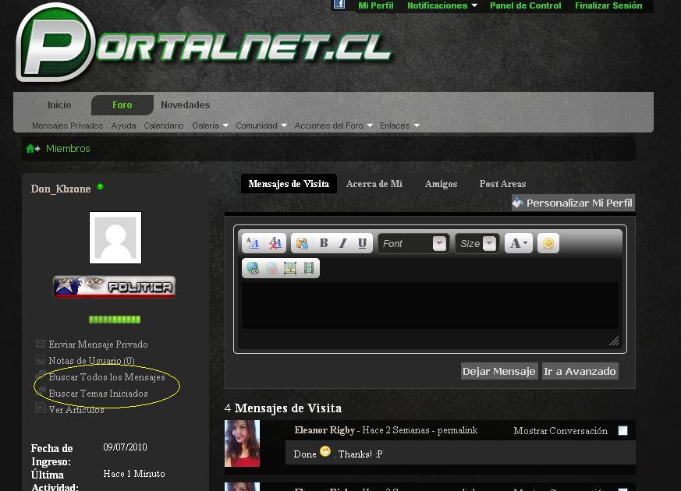
Task: Select the Foro tab
Action: click(122, 105)
